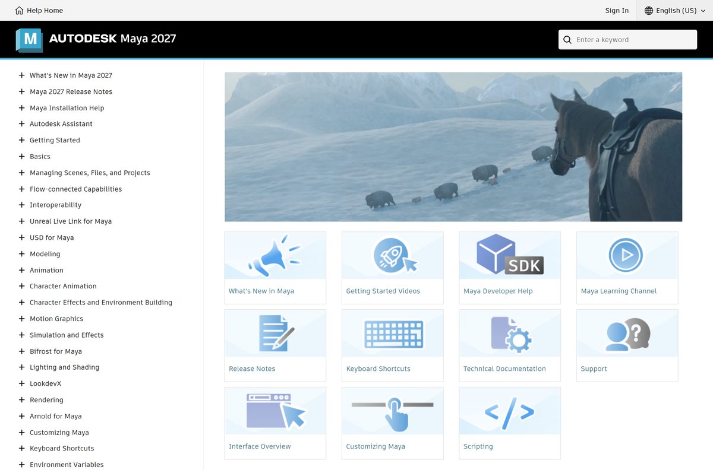The width and height of the screenshot is (713, 470).
Task: Expand What's New in Maya 2027
Action: click(21, 75)
